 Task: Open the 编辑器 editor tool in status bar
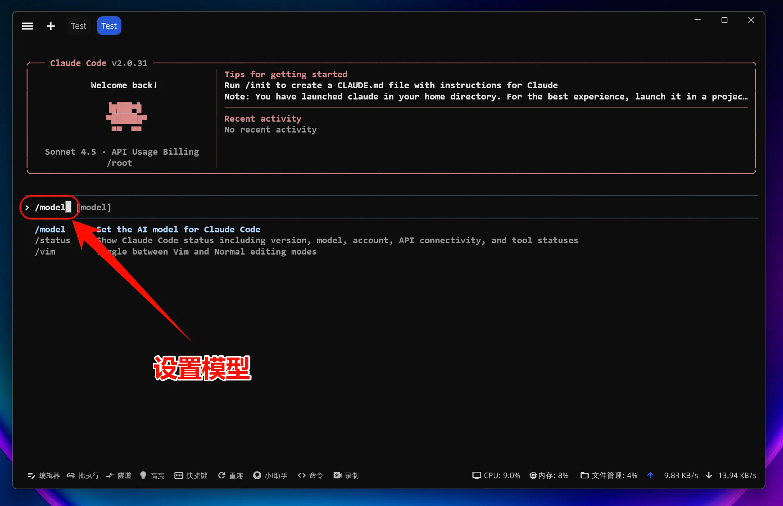[44, 475]
